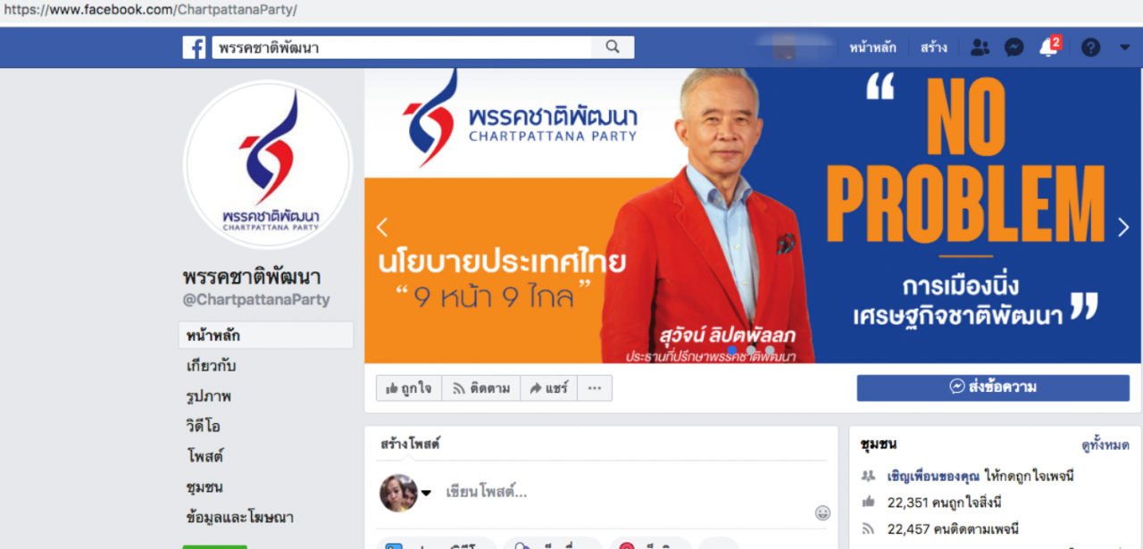Open the more options ellipsis button
Screen dimensions: 1143x549
click(595, 388)
